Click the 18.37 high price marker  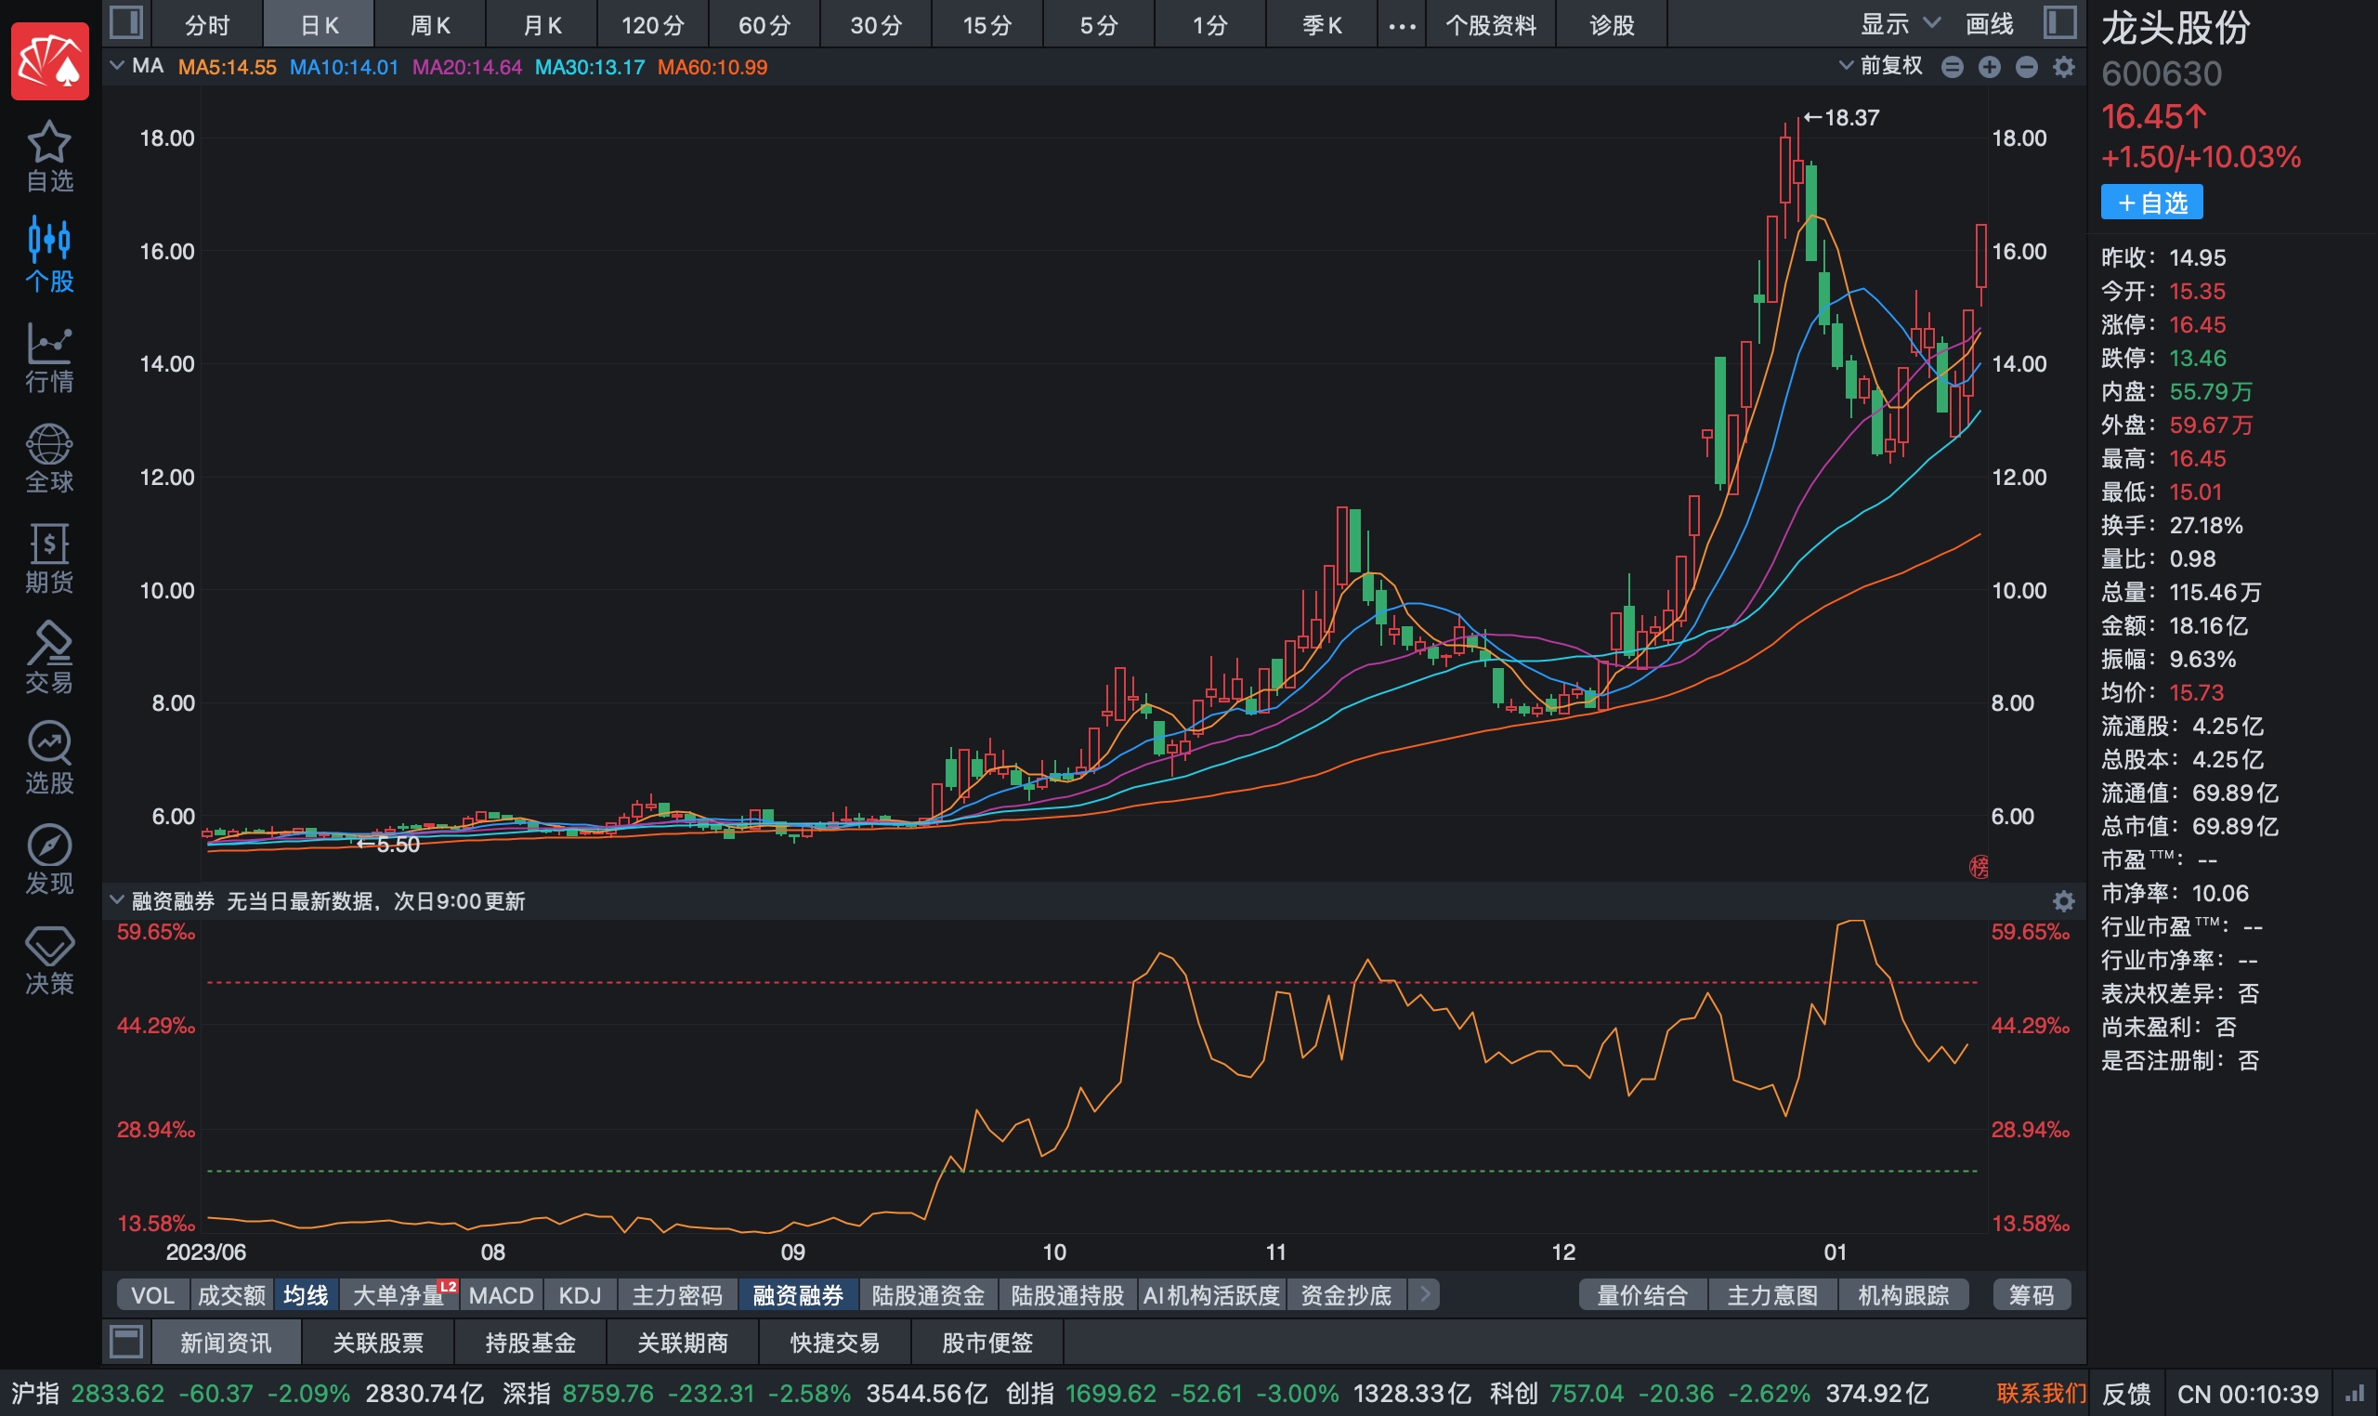click(1841, 117)
